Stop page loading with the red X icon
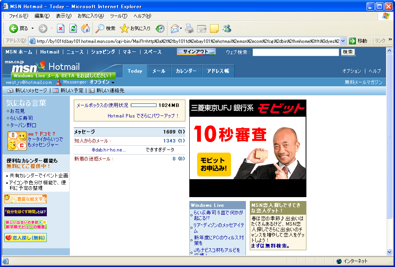The height and width of the screenshot is (267, 395). 60,28
